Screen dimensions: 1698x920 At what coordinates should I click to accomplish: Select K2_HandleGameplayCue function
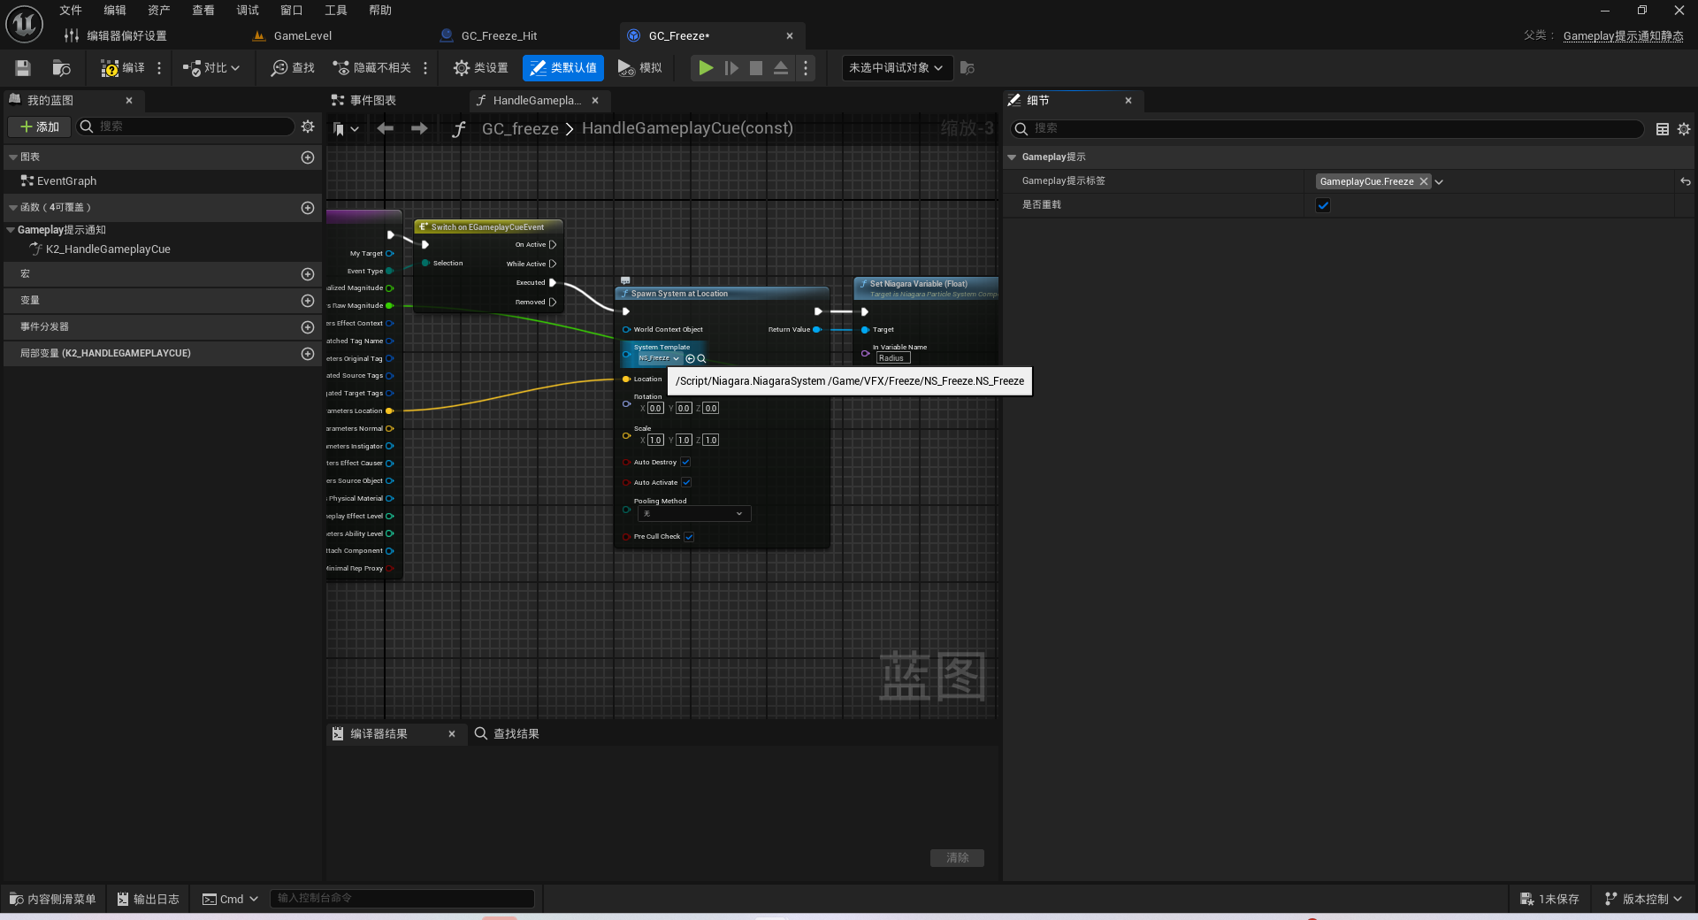tap(108, 249)
